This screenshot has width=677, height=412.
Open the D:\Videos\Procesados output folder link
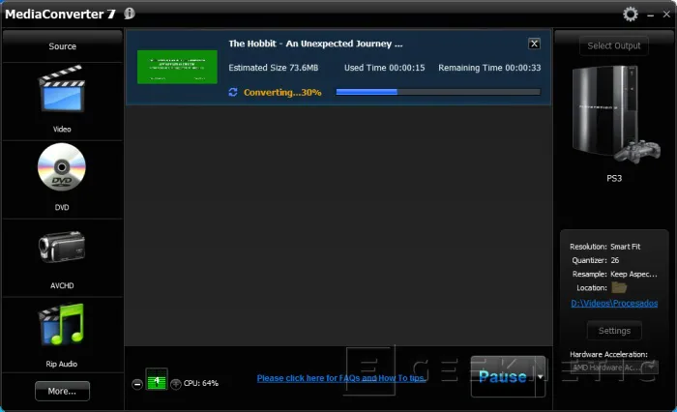614,303
